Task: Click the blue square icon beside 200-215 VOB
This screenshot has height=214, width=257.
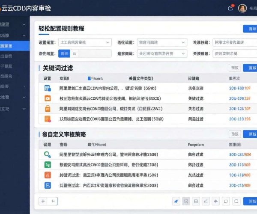Action: [48, 185]
